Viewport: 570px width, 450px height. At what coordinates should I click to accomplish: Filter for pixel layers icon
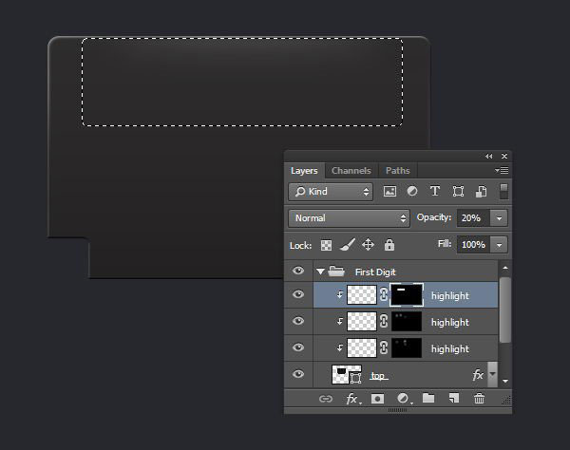point(389,191)
